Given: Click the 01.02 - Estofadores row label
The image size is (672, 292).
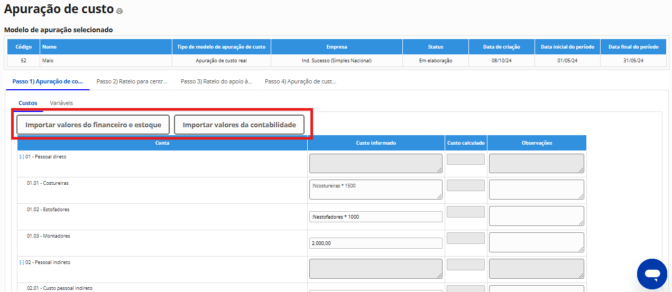Looking at the screenshot, I should click(48, 210).
